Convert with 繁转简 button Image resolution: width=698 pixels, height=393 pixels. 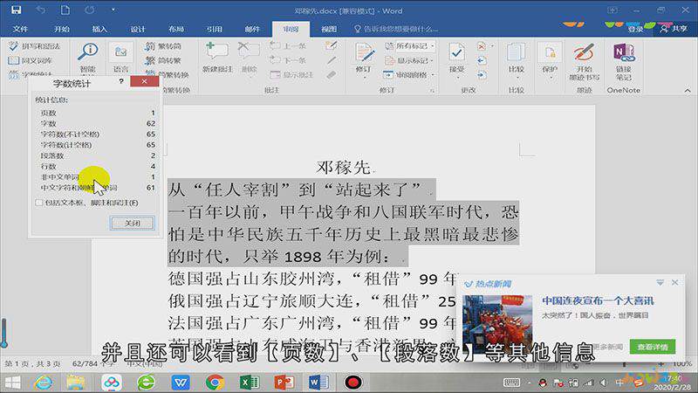click(163, 46)
